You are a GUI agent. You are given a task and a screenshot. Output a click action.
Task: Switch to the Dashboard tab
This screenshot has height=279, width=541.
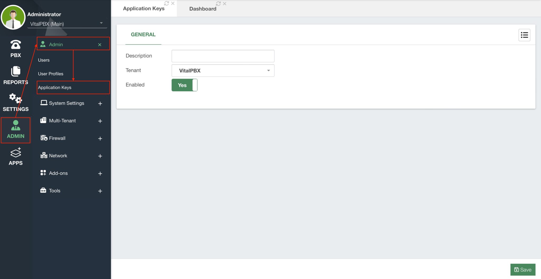(203, 9)
